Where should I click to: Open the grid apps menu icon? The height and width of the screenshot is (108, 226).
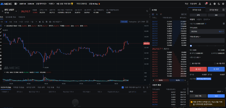pyautogui.click(x=16, y=4)
